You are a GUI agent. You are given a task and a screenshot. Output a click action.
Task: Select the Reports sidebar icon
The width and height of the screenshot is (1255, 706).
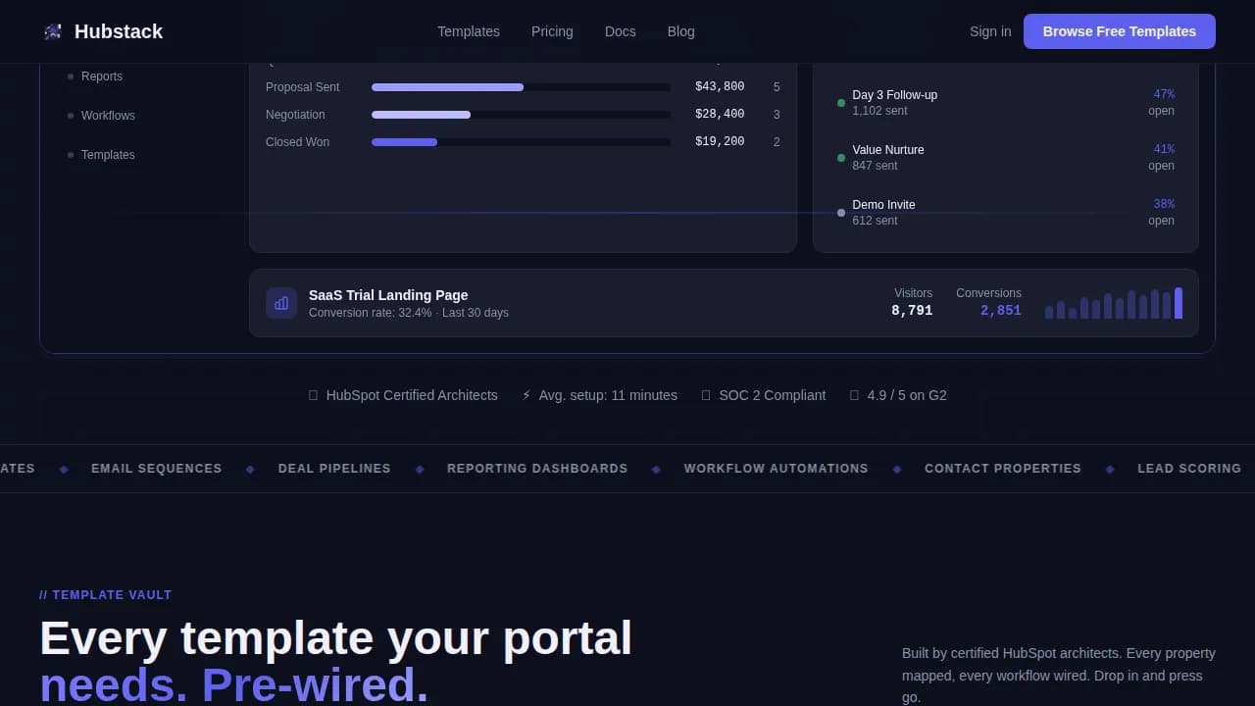70,76
